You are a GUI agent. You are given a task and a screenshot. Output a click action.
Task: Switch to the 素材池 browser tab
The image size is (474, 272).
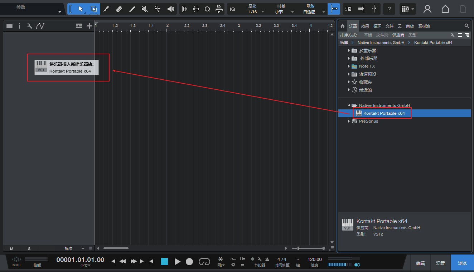[424, 26]
